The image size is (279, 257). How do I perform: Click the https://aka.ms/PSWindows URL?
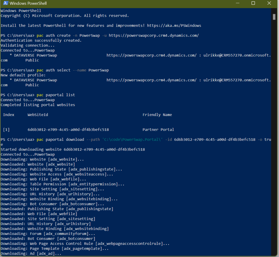click(174, 26)
